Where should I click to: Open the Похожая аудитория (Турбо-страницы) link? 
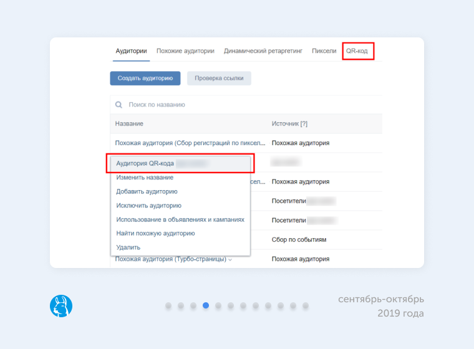170,259
